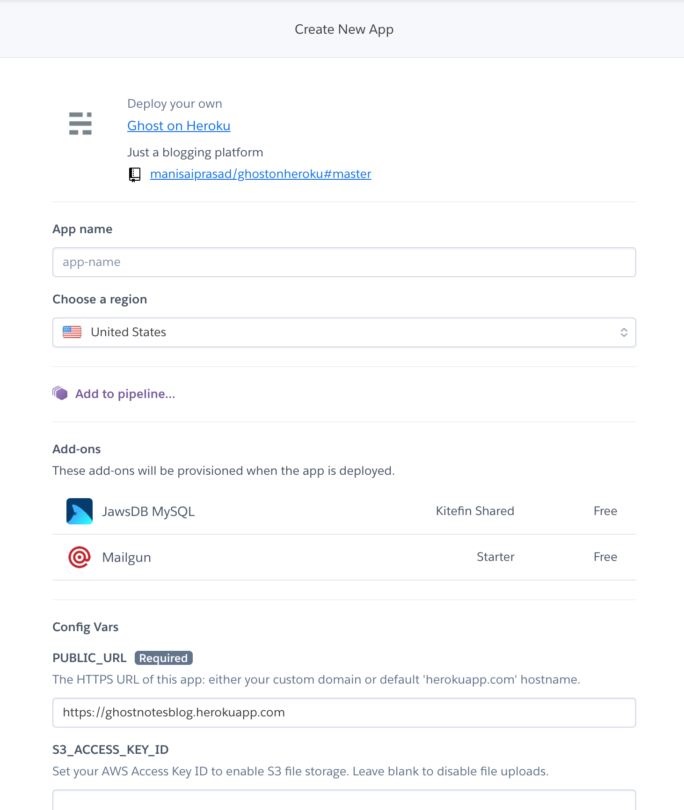
Task: Open the Choose a region dropdown
Action: click(344, 332)
